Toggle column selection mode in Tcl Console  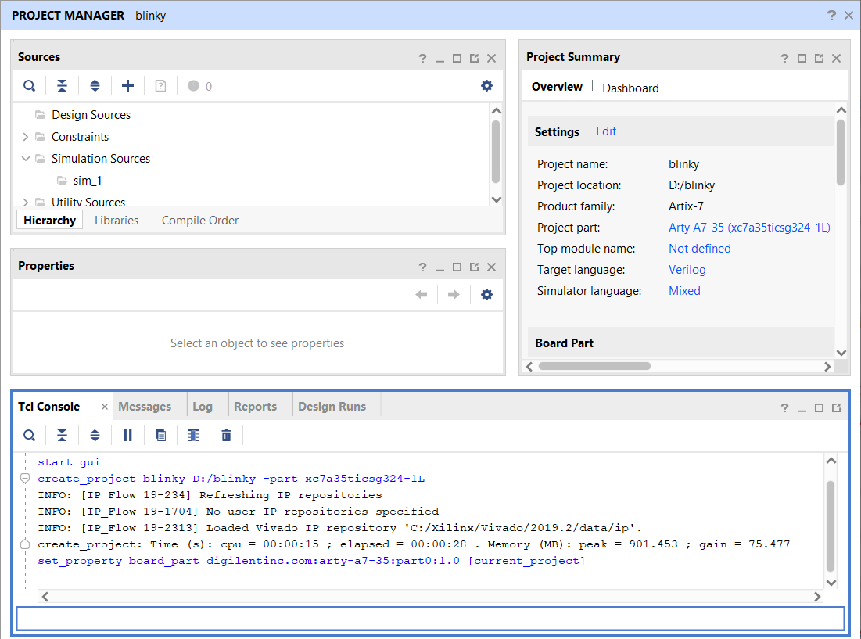click(193, 436)
